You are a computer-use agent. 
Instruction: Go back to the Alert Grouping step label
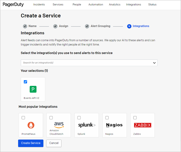coord(100,26)
